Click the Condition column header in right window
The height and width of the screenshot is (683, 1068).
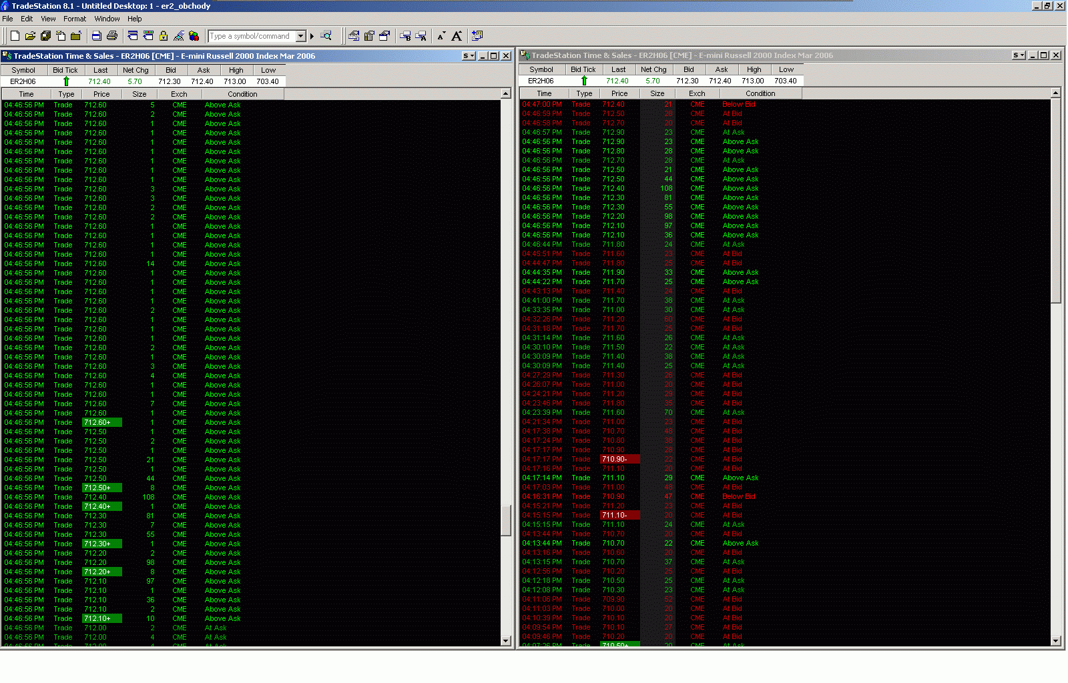pyautogui.click(x=760, y=93)
